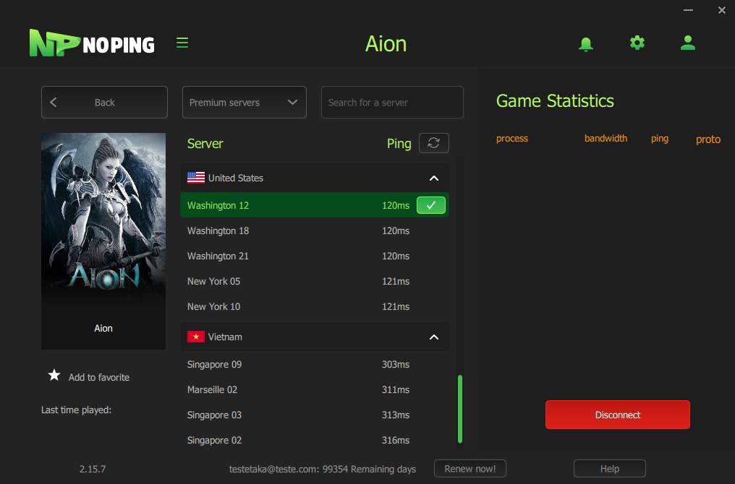Click the bandwidth column header
This screenshot has width=735, height=484.
point(606,138)
